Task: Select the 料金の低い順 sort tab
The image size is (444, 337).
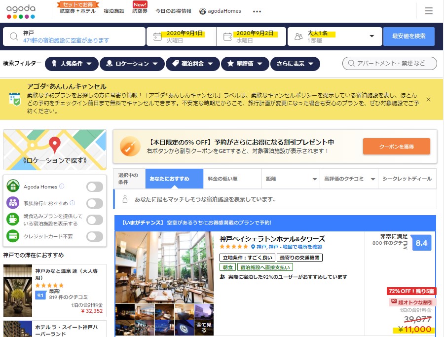Action: [232, 179]
